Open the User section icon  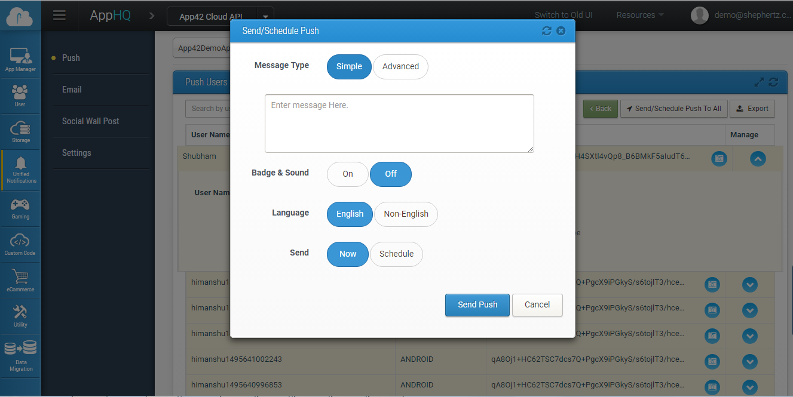pos(20,95)
